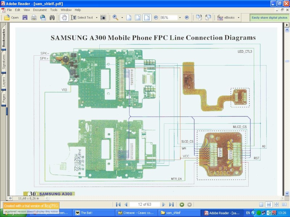The width and height of the screenshot is (290, 217).
Task: Open the Window menu
Action: tap(66, 10)
